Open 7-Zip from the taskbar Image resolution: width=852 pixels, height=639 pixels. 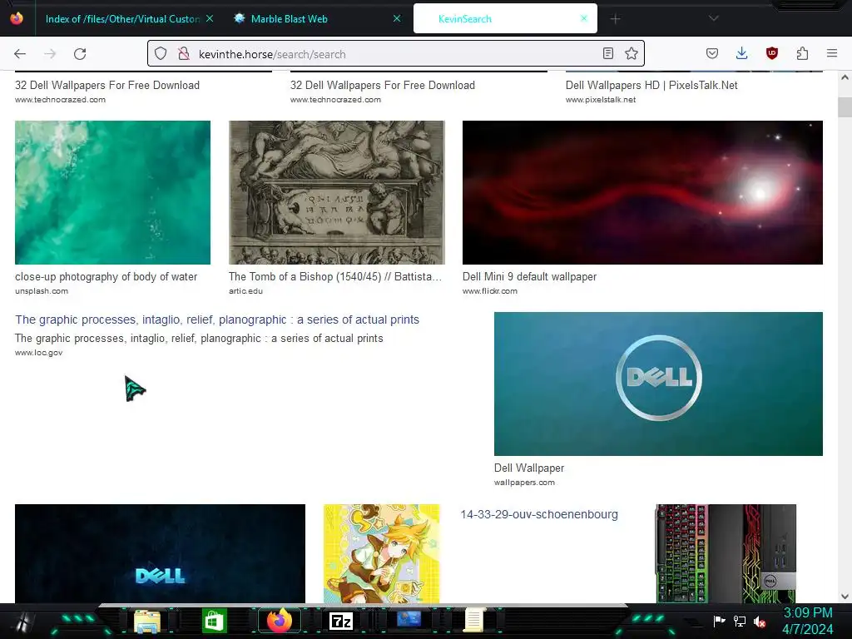tap(340, 621)
